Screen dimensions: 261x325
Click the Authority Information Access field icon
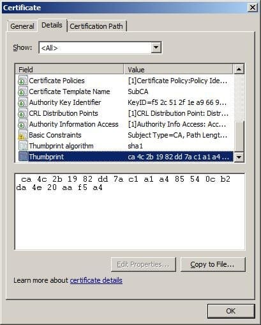(23, 124)
